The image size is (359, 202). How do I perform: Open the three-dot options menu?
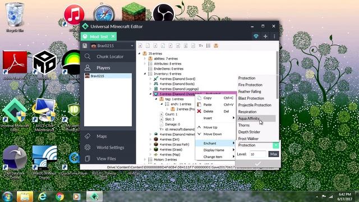(274, 36)
